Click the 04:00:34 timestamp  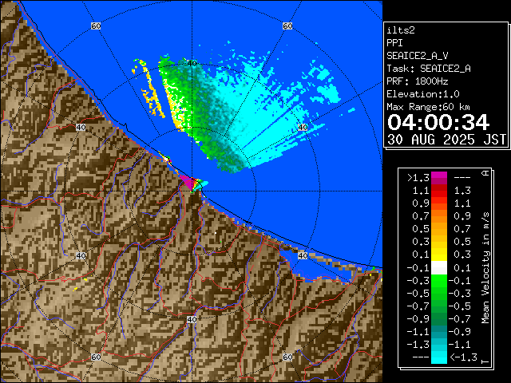click(x=438, y=122)
